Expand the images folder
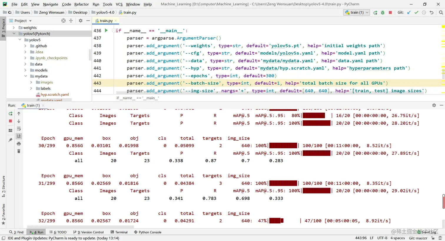The height and width of the screenshot is (241, 445). tap(31, 82)
